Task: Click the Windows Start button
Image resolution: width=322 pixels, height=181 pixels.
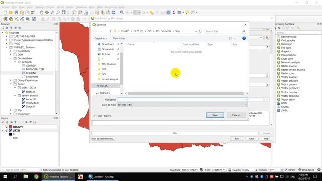Action: coord(5,176)
